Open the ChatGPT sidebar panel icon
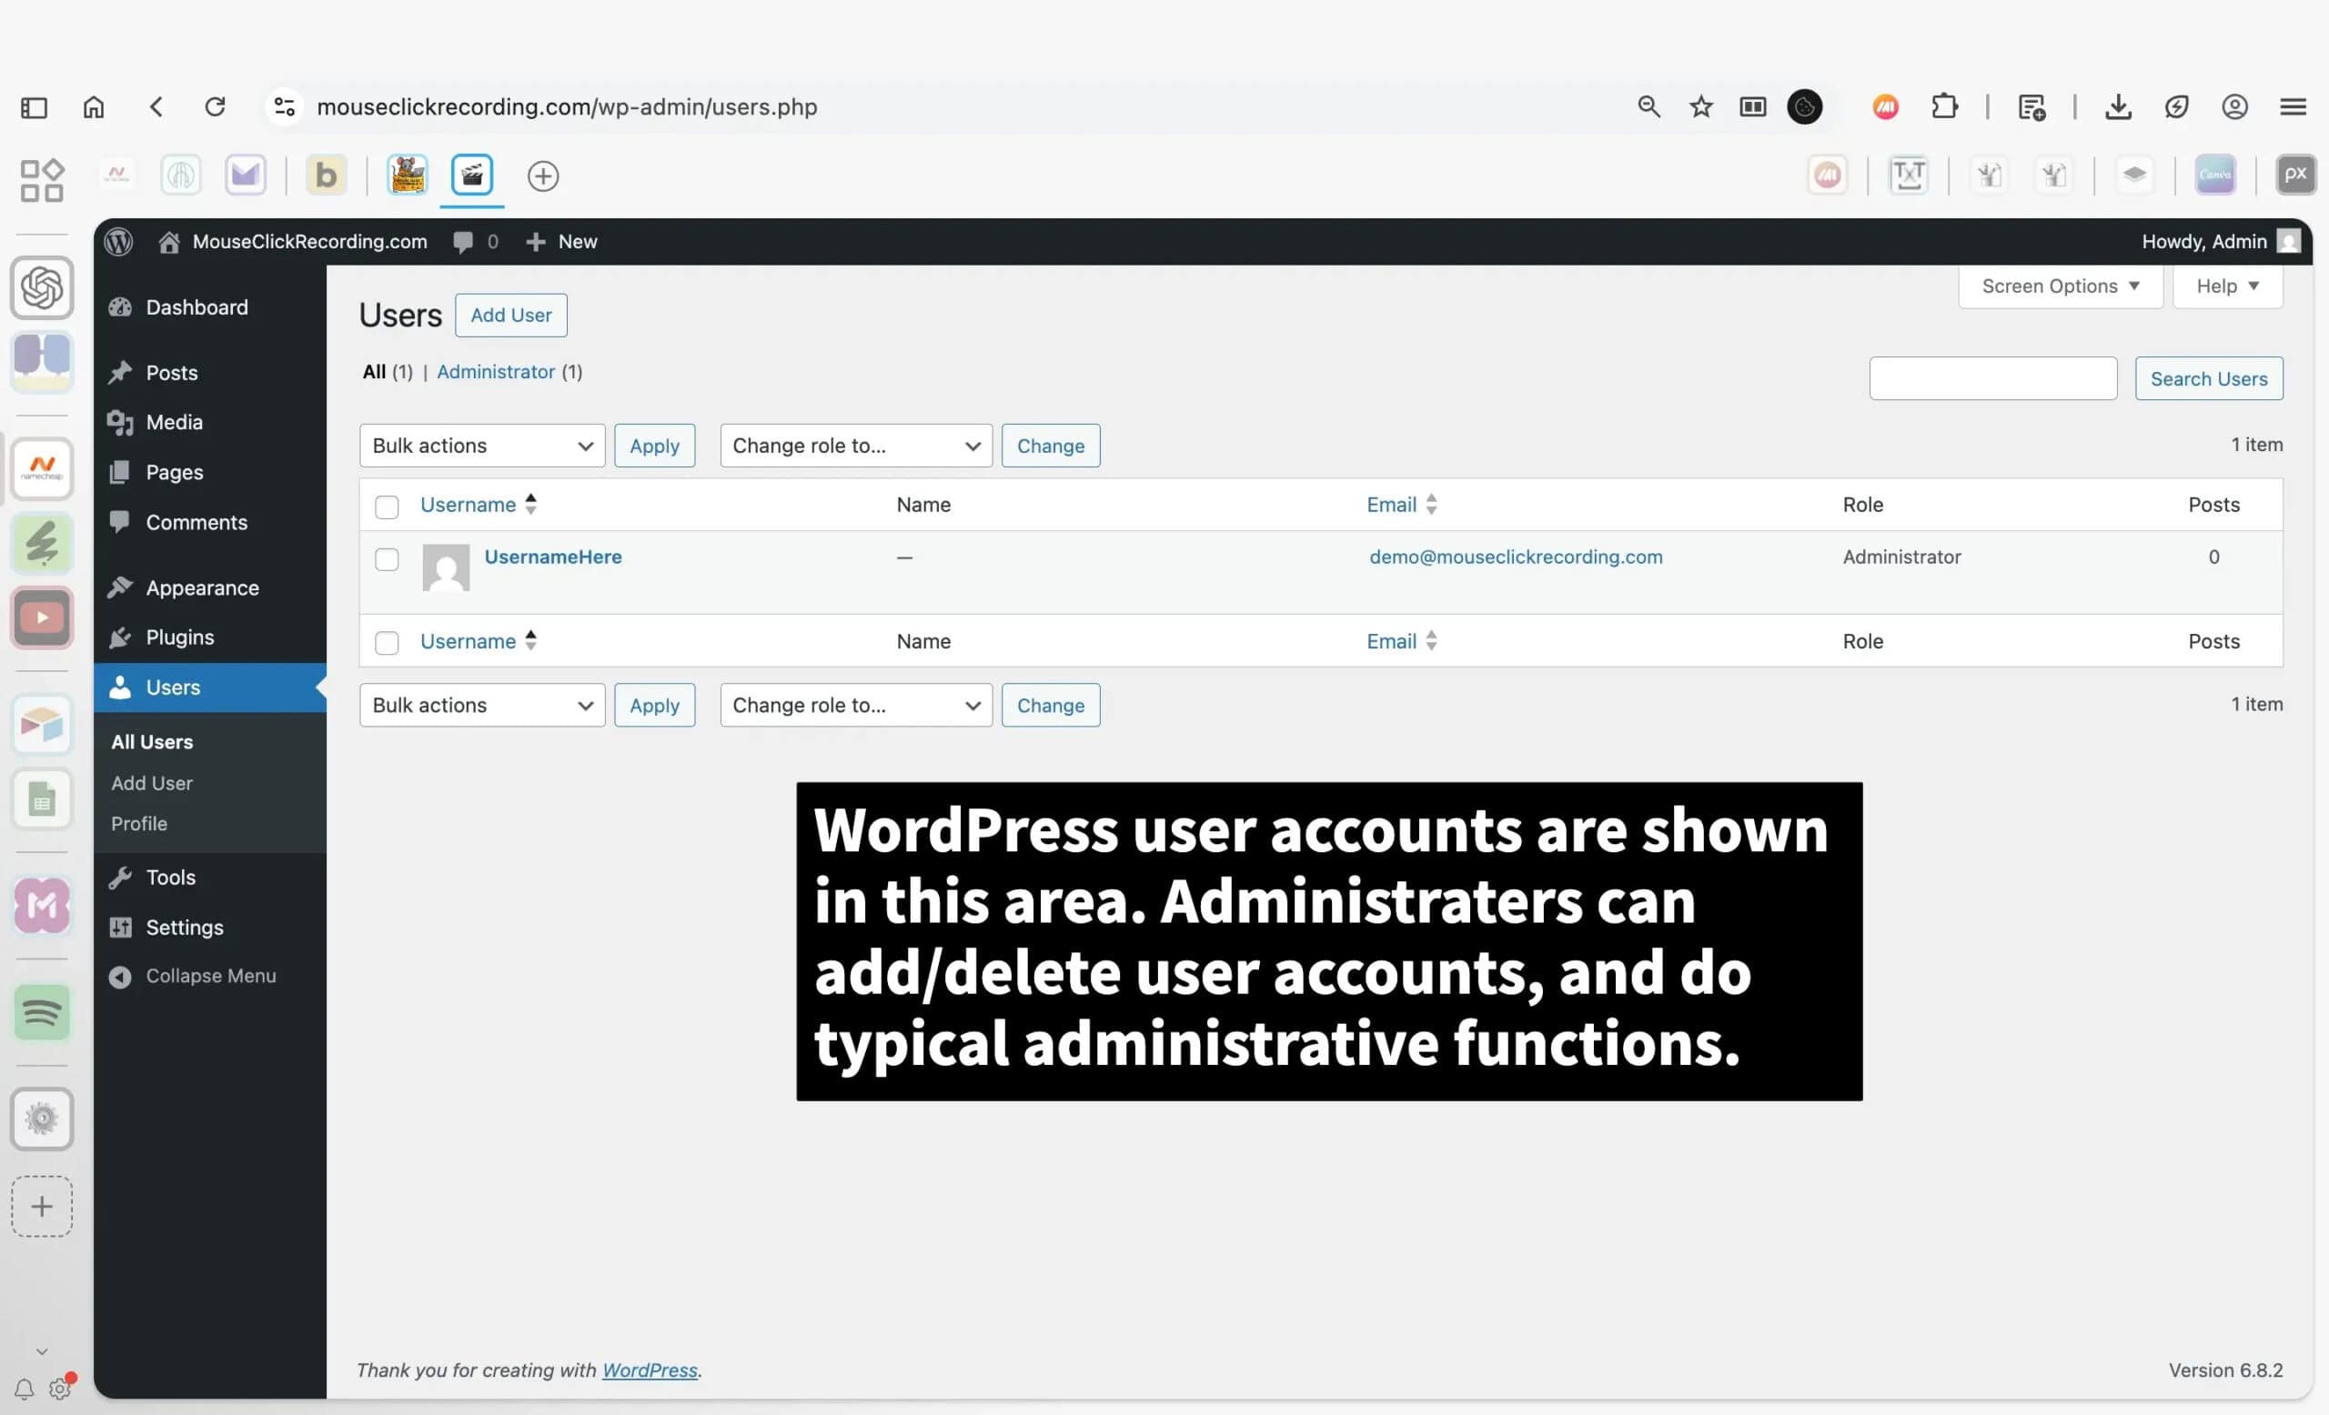This screenshot has height=1415, width=2329. point(42,287)
